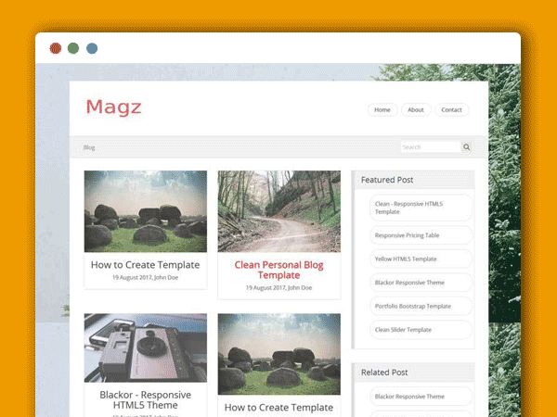The height and width of the screenshot is (417, 557).
Task: Open the Contact page
Action: point(451,109)
